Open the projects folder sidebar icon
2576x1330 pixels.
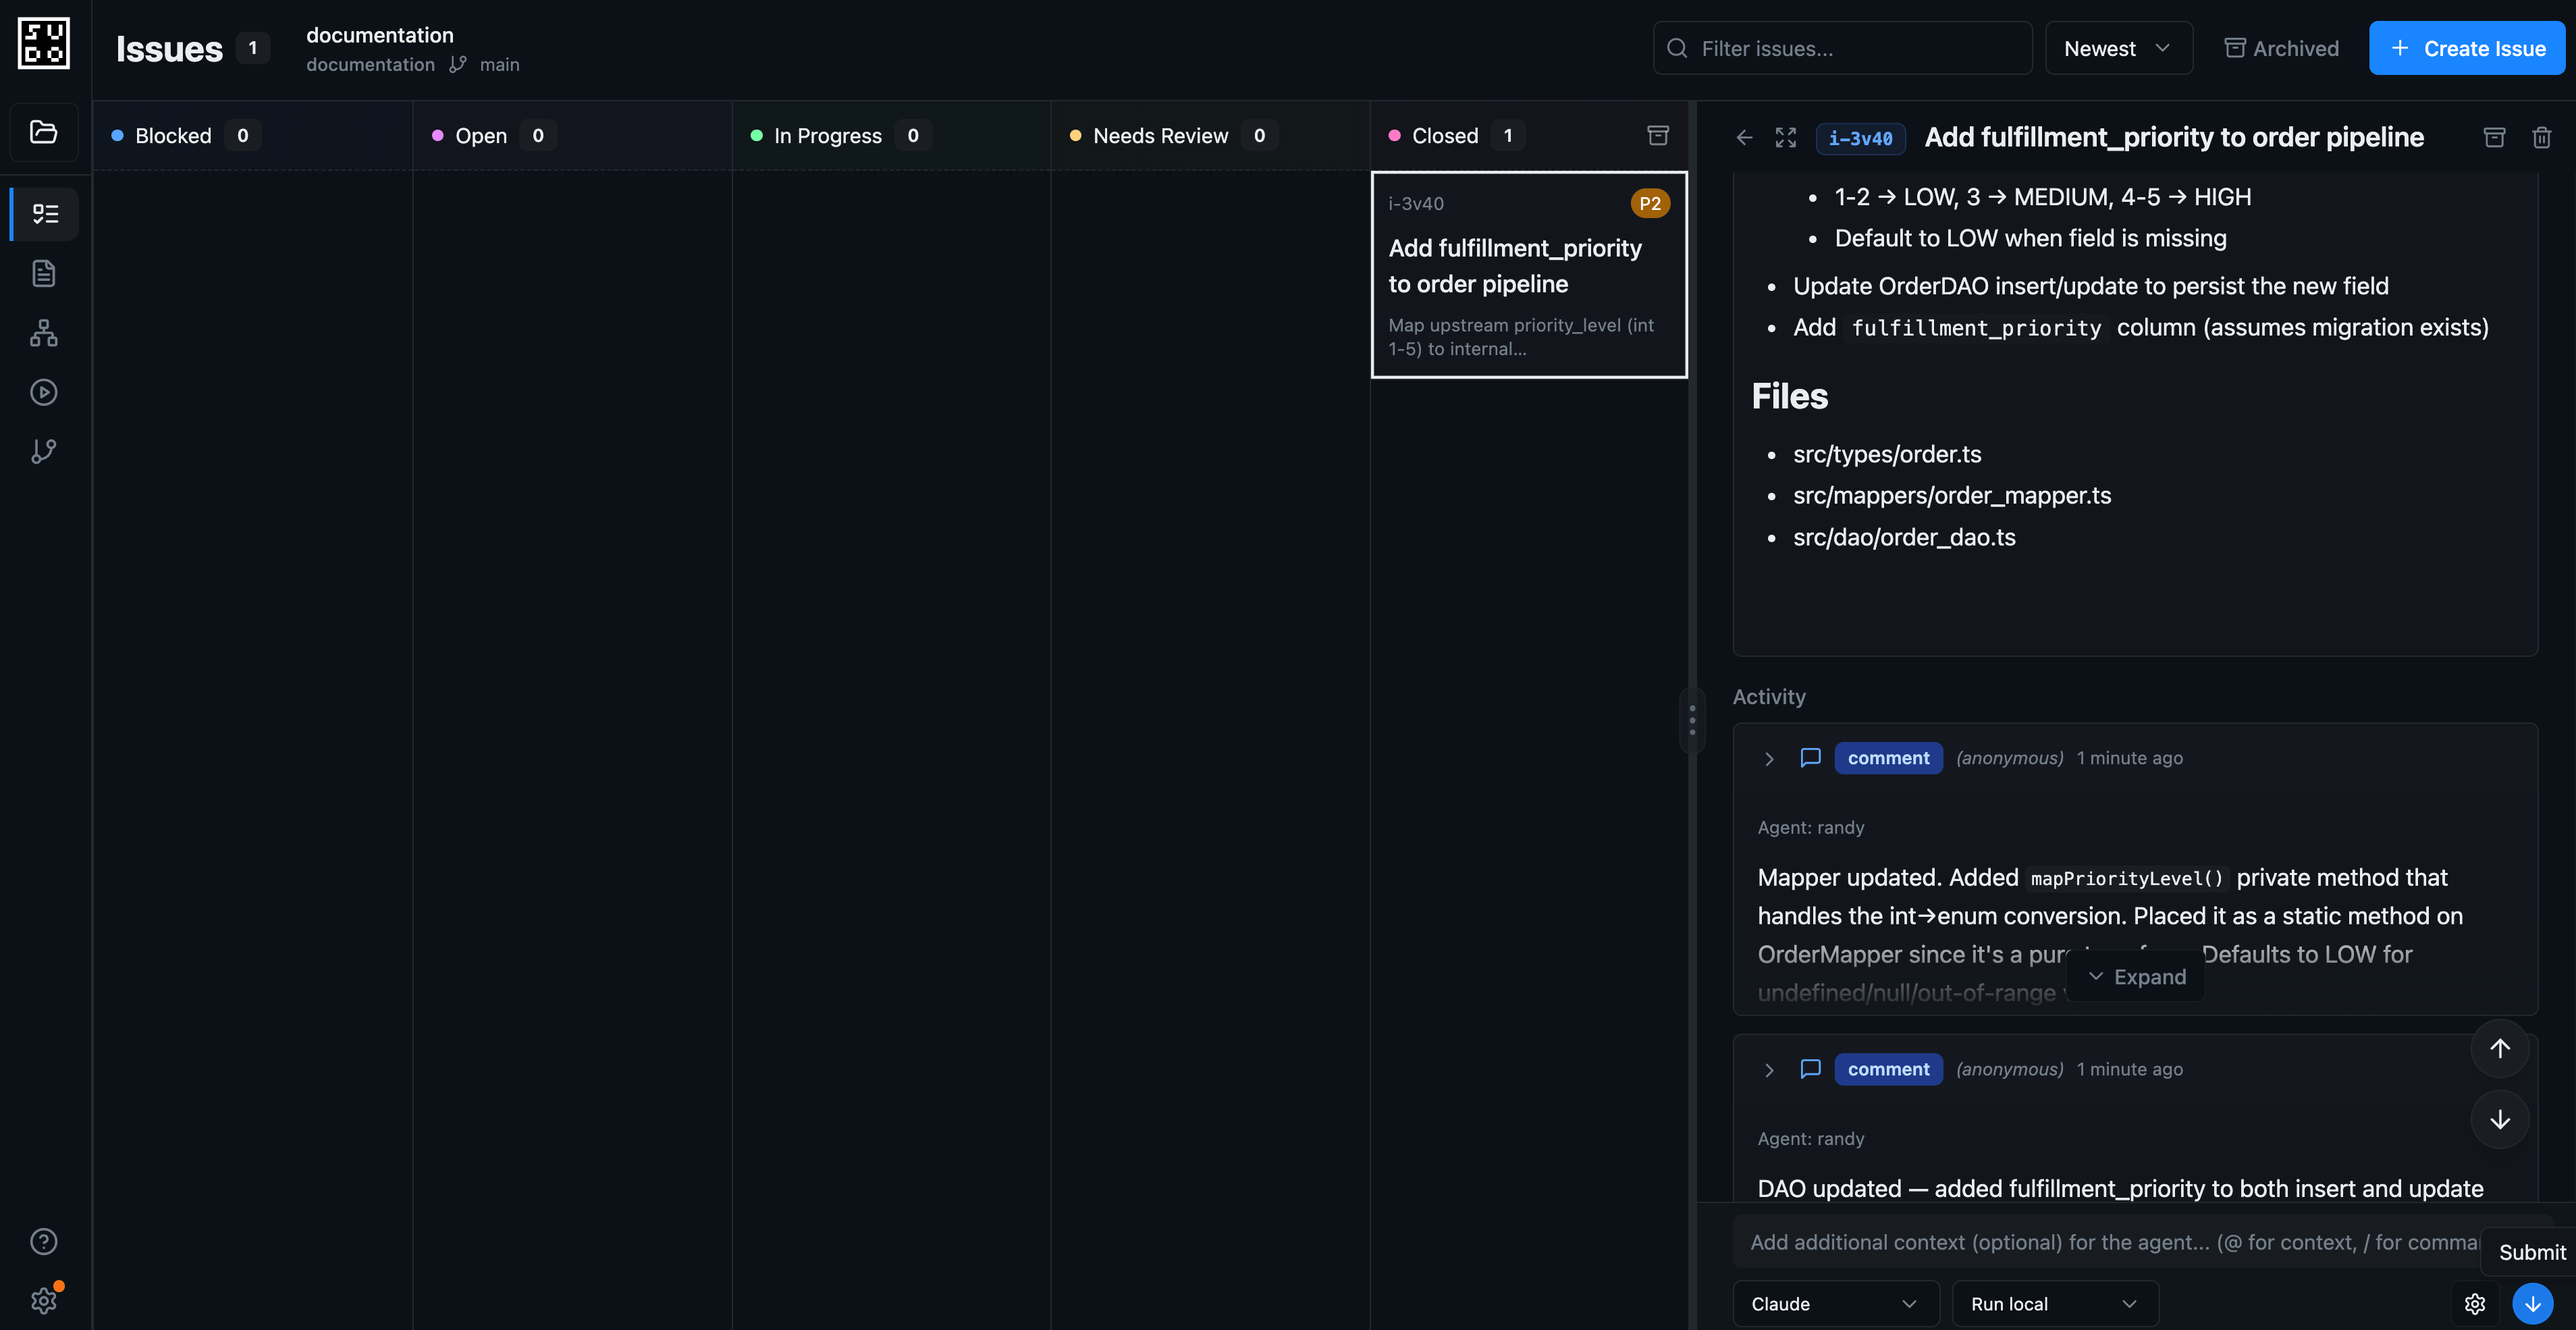point(44,132)
